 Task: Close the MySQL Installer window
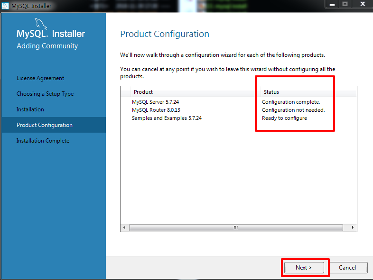click(x=363, y=4)
